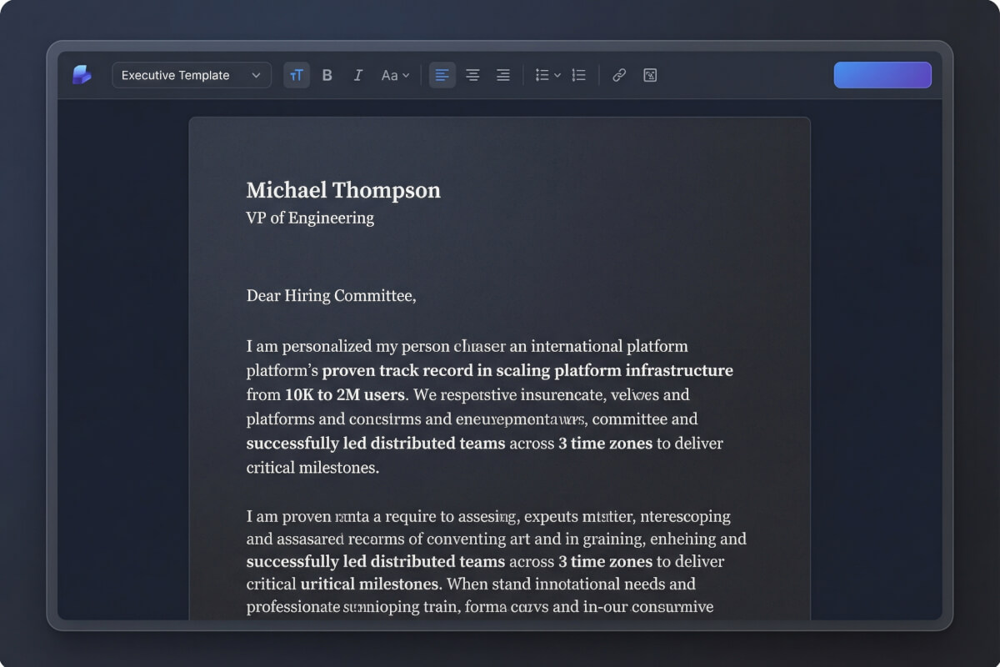The width and height of the screenshot is (1000, 667).
Task: Toggle italic formatting
Action: pyautogui.click(x=357, y=74)
